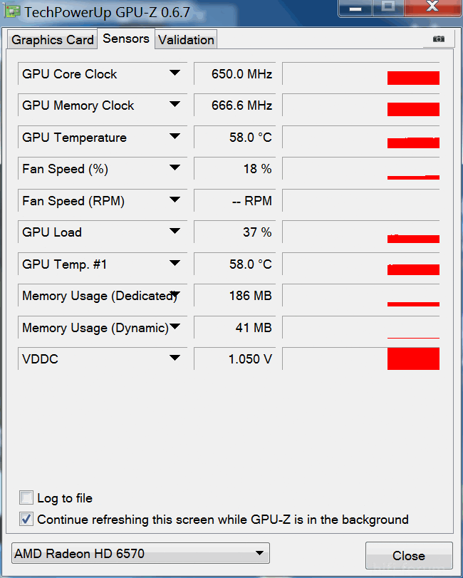Uncheck Continue refreshing in background checkbox
463x578 pixels.
pyautogui.click(x=26, y=519)
